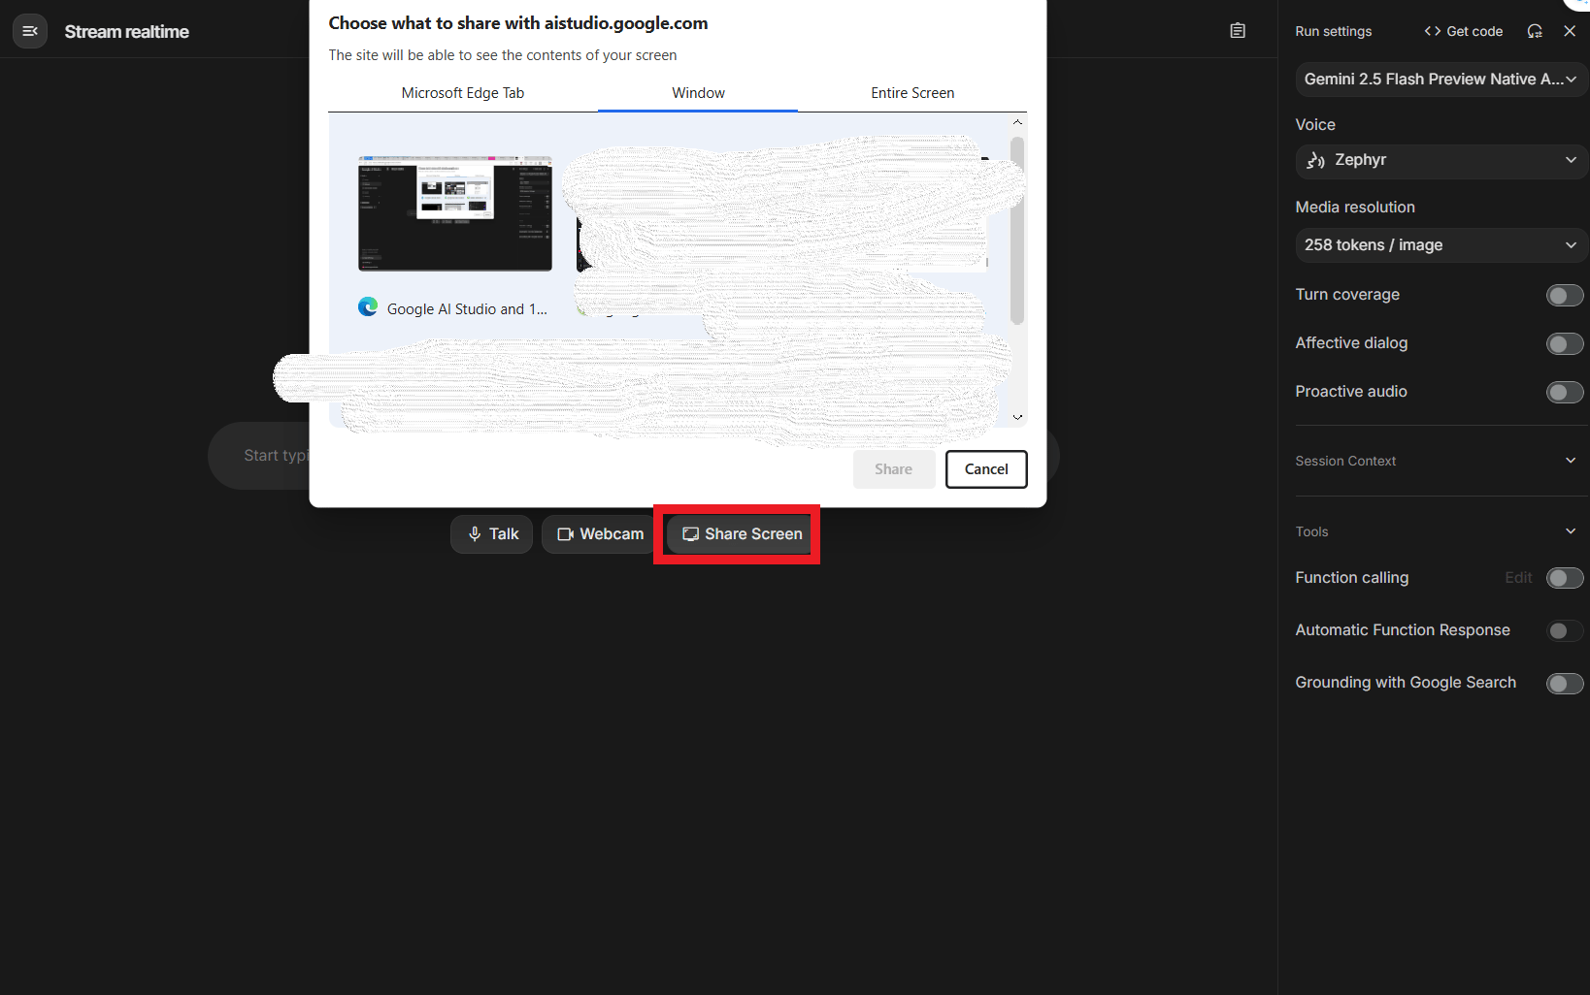Click the Get code brackets icon
This screenshot has width=1590, height=995.
1432,31
